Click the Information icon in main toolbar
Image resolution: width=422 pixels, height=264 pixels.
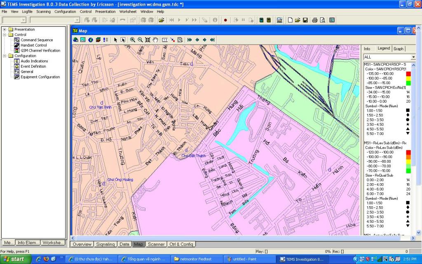coord(215,20)
